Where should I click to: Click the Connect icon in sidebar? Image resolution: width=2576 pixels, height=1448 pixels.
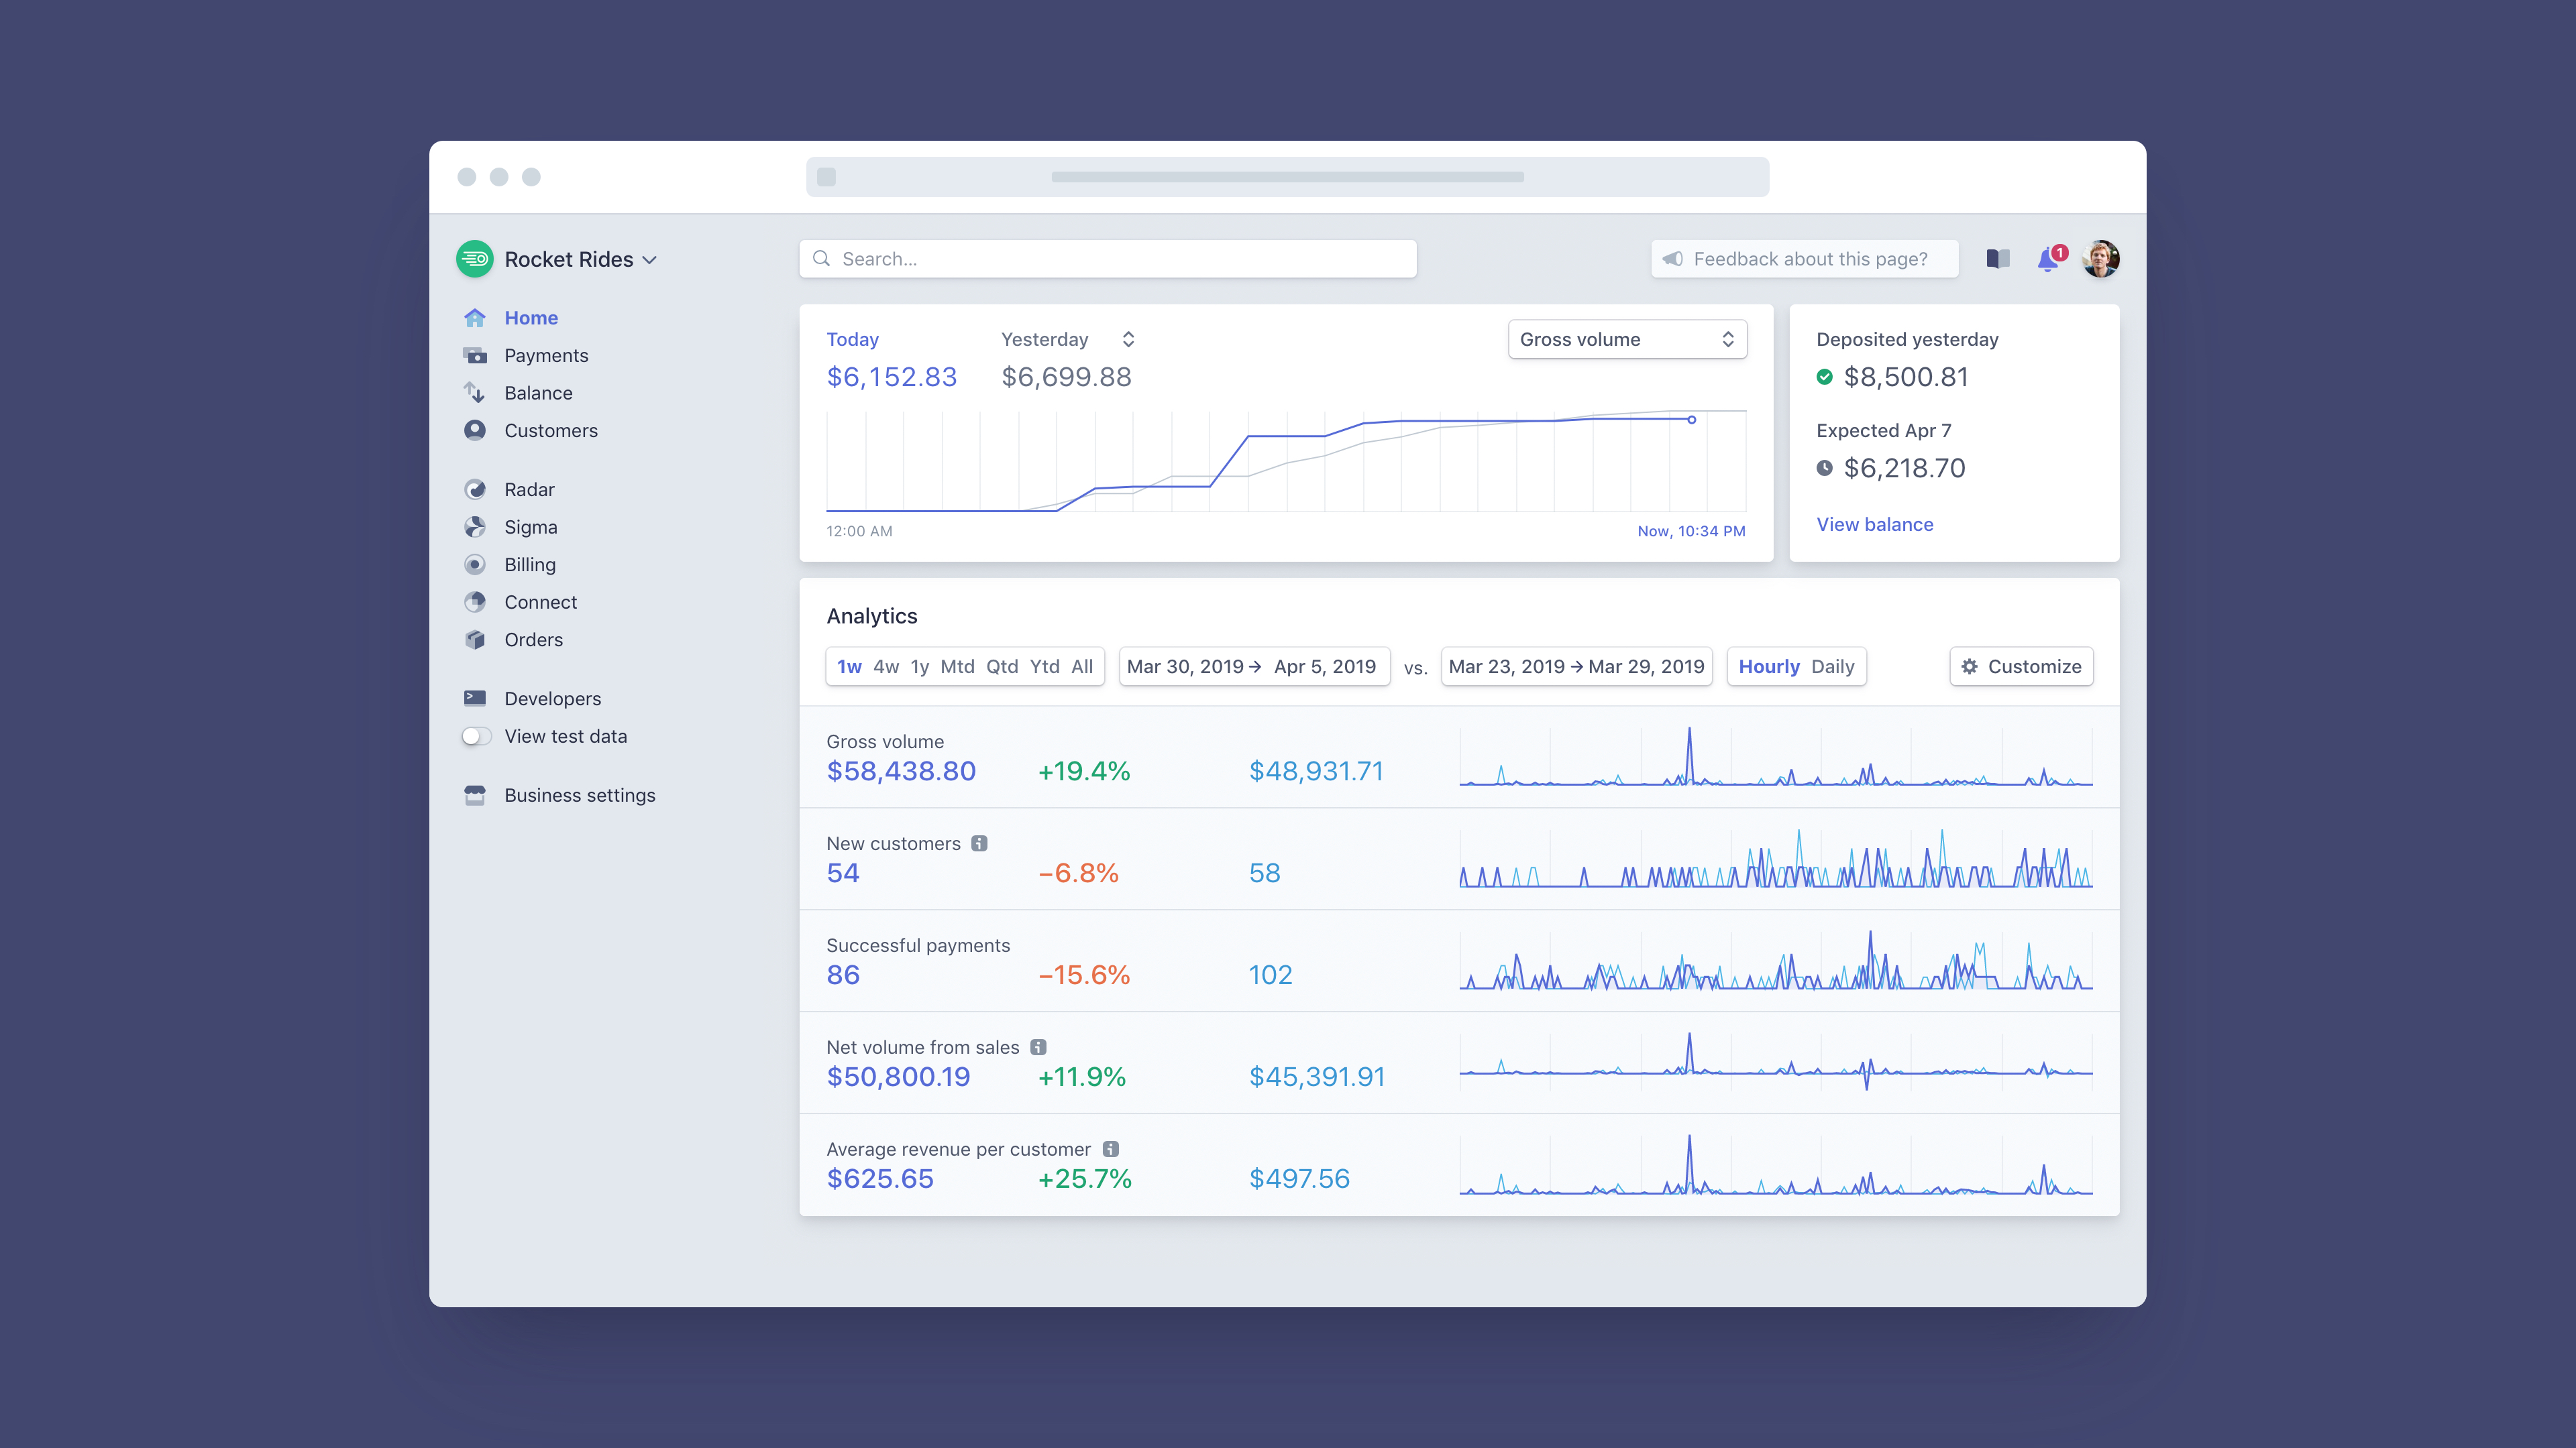click(474, 601)
